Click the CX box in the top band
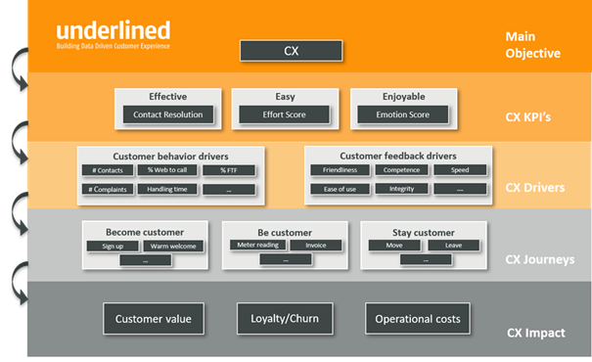Image resolution: width=592 pixels, height=362 pixels. click(x=291, y=51)
